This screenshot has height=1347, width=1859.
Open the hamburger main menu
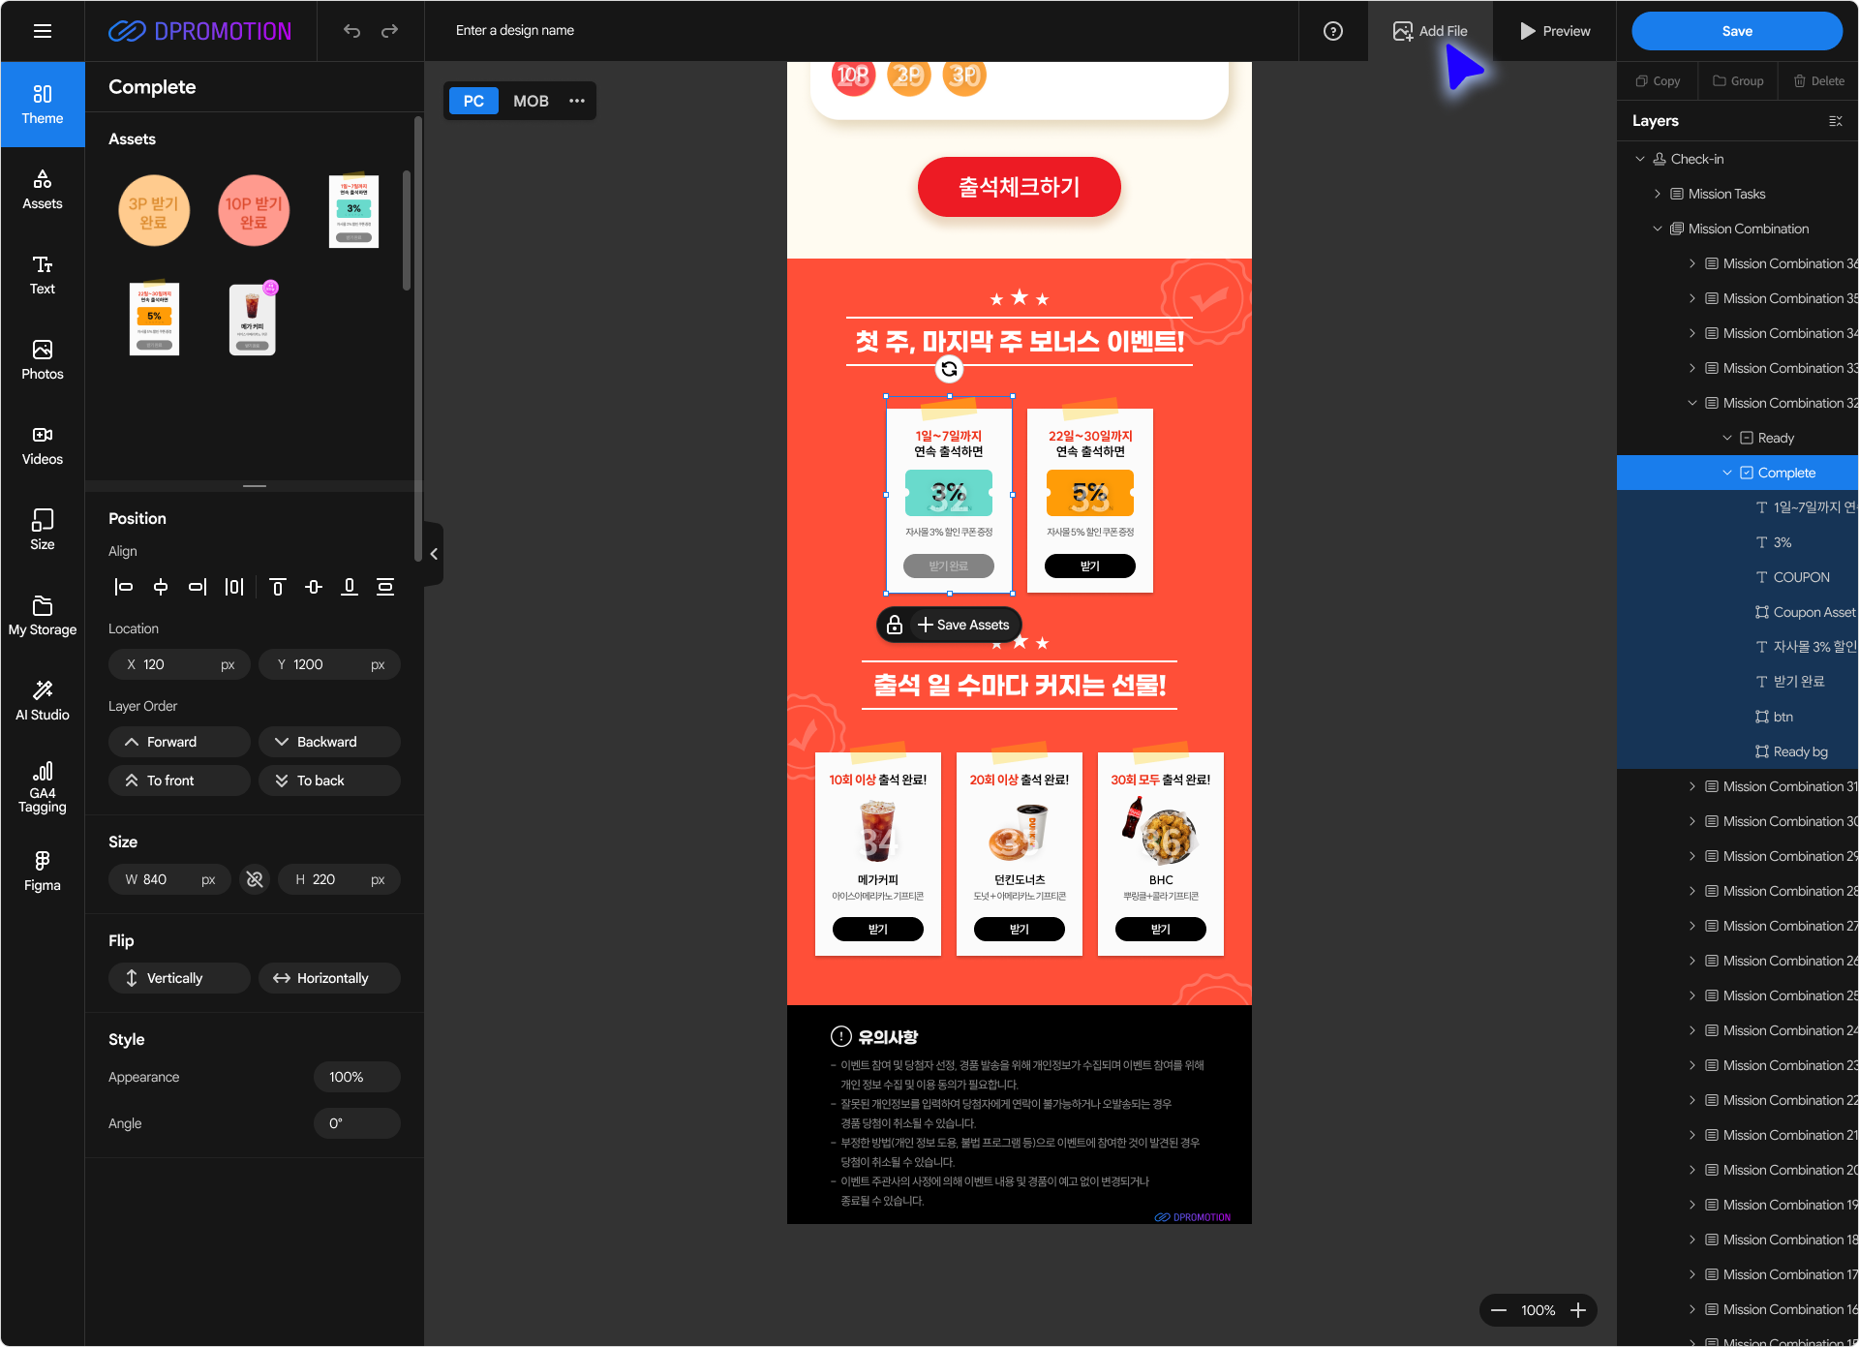[x=43, y=31]
